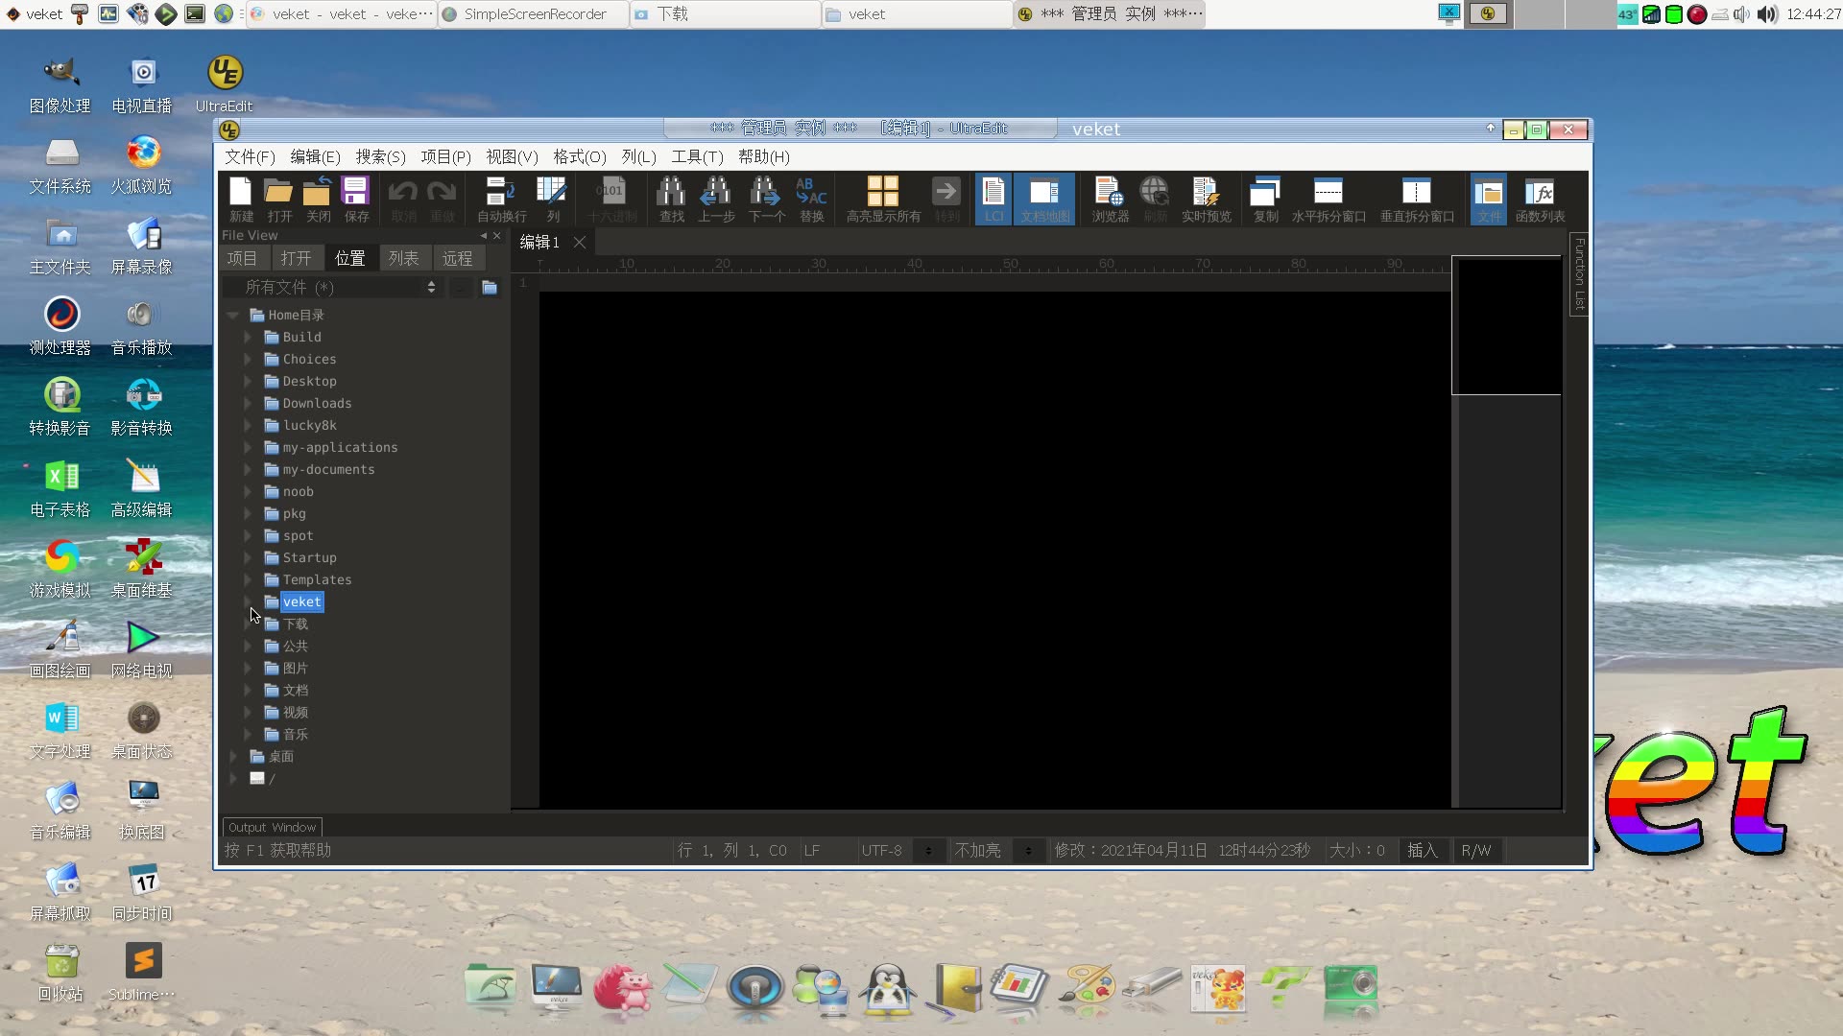Toggle the R/W read-write mode indicator
This screenshot has height=1036, width=1843.
(x=1474, y=849)
